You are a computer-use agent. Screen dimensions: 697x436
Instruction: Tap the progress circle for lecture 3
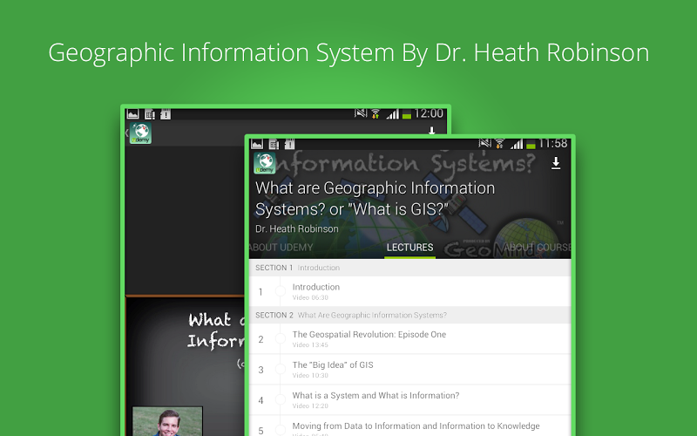coord(281,370)
